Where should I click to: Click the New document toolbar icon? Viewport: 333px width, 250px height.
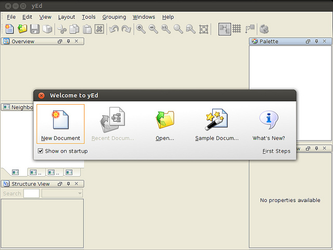point(9,29)
